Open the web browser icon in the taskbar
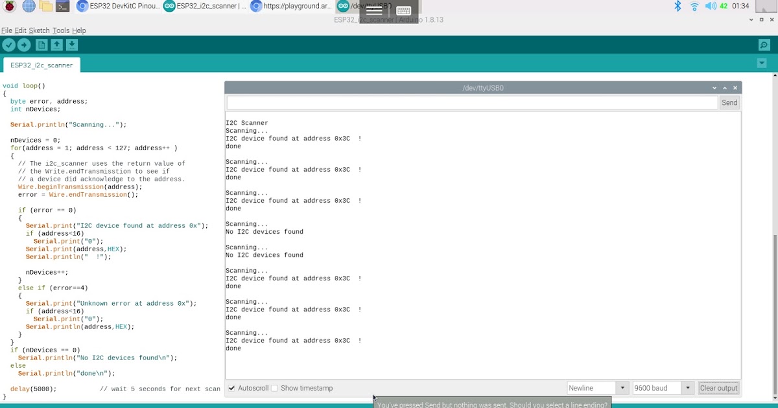This screenshot has height=408, width=778. (x=28, y=6)
